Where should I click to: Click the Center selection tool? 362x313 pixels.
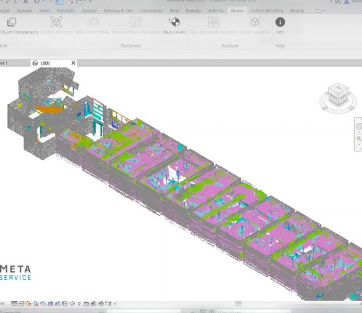point(255,25)
